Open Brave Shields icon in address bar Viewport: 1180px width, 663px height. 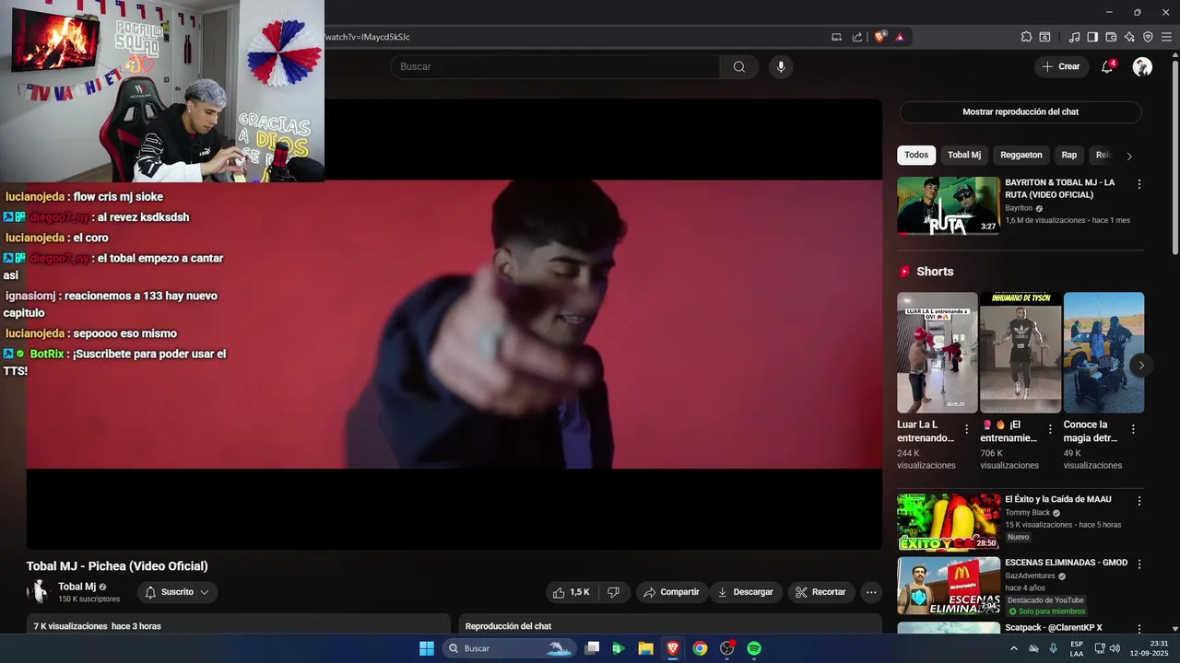pyautogui.click(x=879, y=37)
